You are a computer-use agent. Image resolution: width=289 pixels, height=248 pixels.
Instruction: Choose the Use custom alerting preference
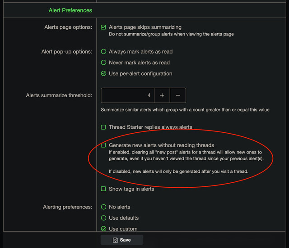pos(103,229)
